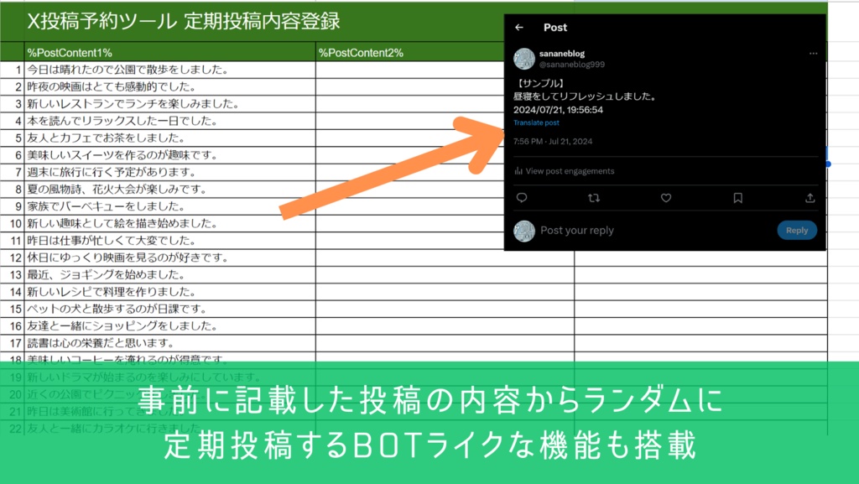Screen dimensions: 859x484
Task: Open the reply speech-bubble icon on the post
Action: pos(523,197)
